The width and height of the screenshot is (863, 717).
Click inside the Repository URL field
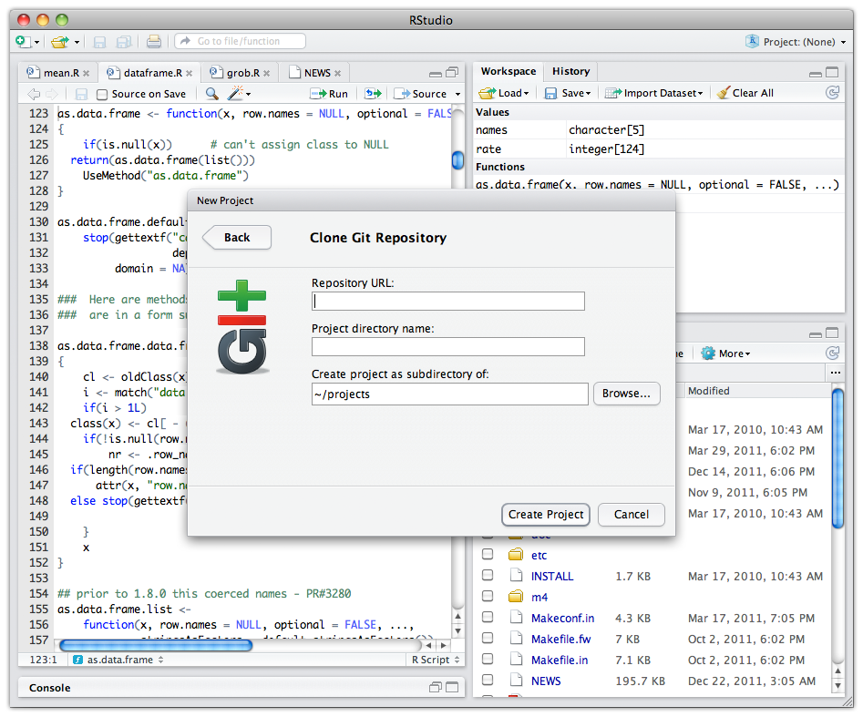click(x=447, y=301)
